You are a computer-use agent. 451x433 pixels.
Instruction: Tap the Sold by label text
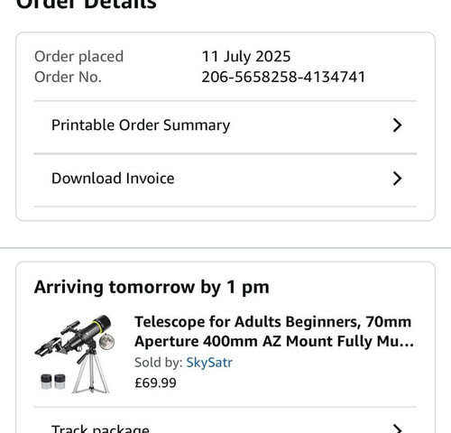tap(159, 363)
